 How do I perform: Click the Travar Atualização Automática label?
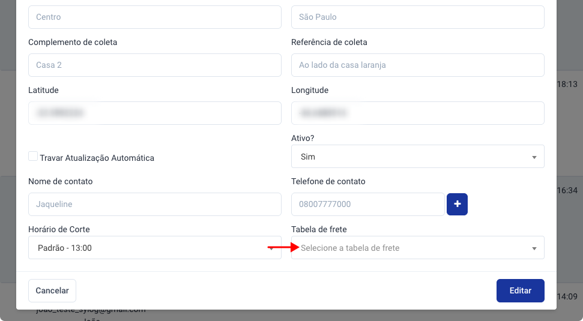(x=97, y=158)
